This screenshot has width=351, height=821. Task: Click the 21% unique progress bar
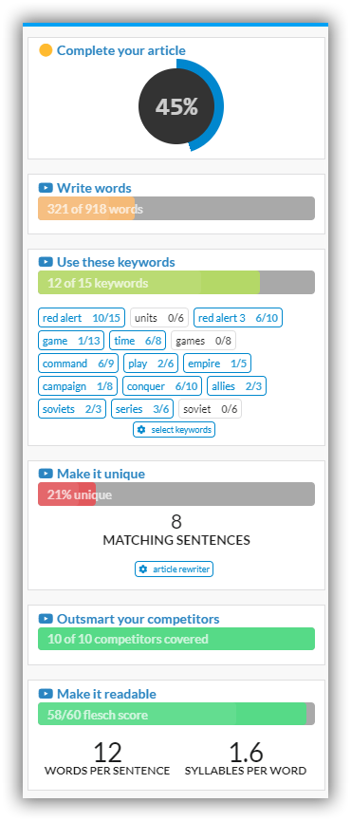pyautogui.click(x=176, y=494)
